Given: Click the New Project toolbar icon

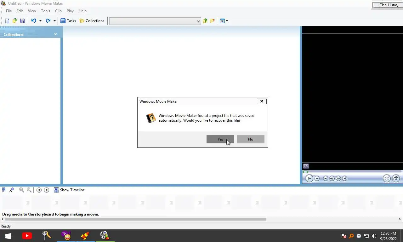Looking at the screenshot, I should pos(7,21).
